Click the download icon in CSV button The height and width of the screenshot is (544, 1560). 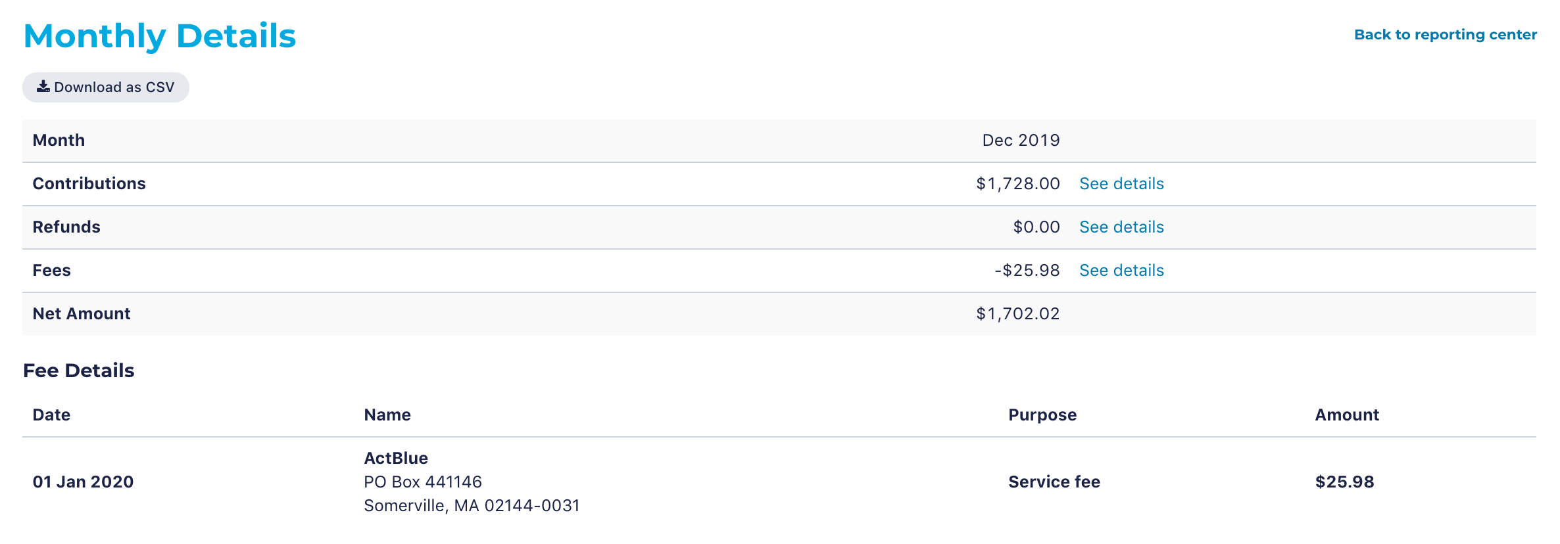coord(43,87)
